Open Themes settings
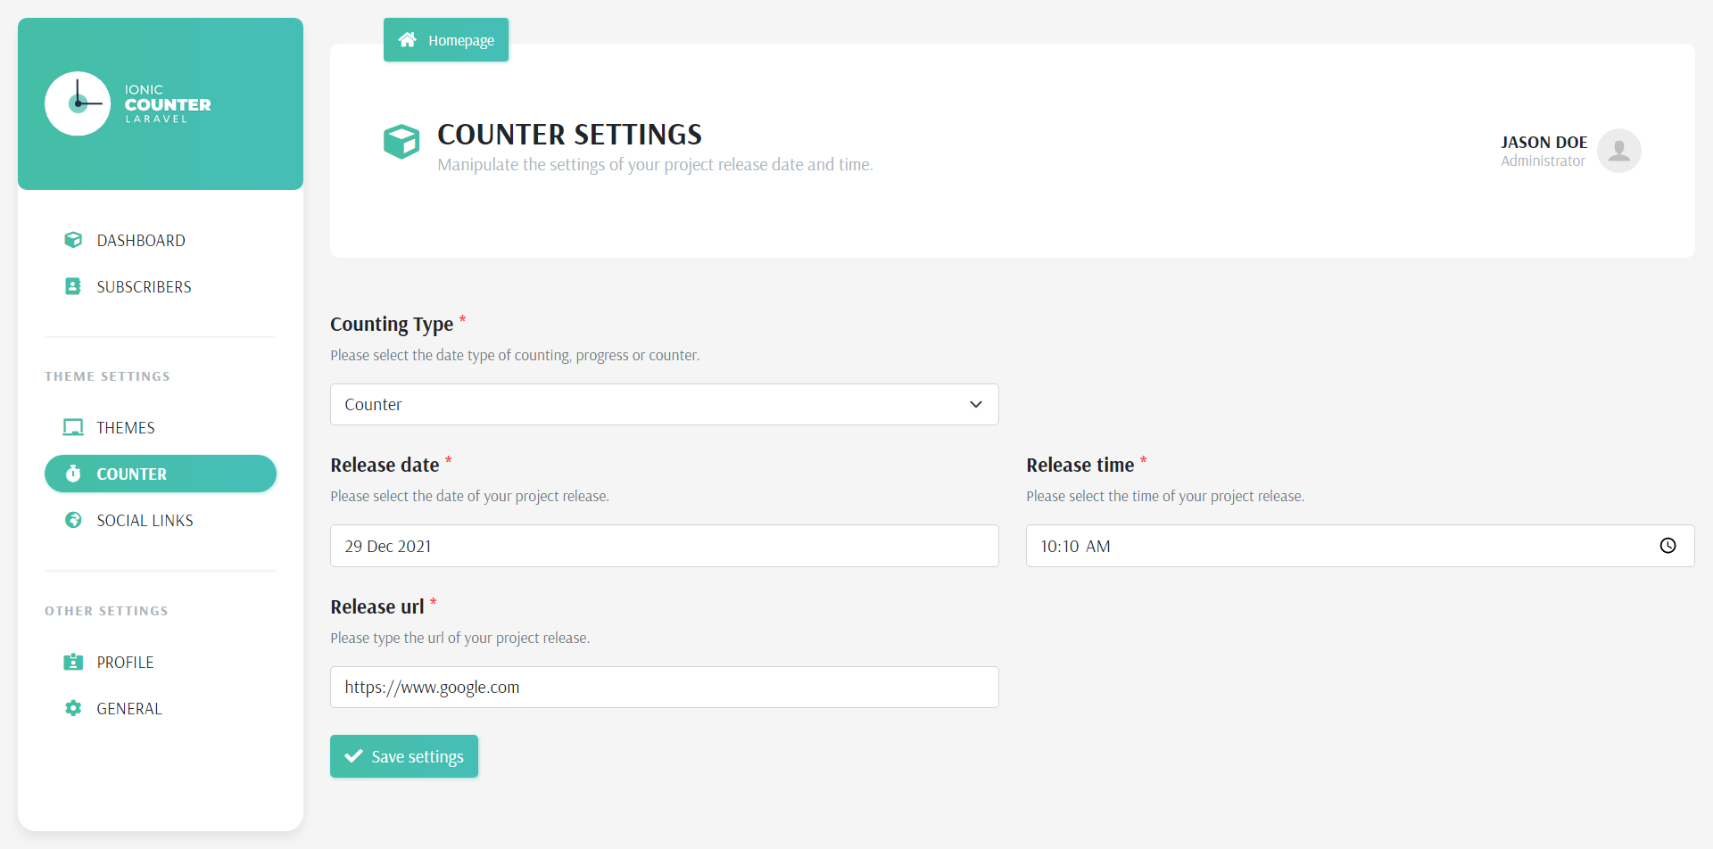1713x849 pixels. (x=161, y=427)
